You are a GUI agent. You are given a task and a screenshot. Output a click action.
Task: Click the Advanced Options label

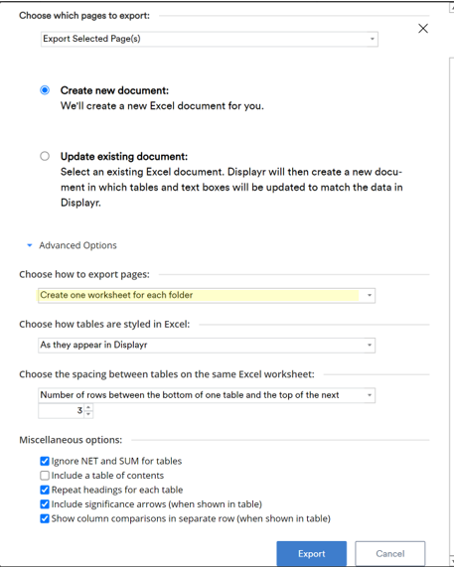click(x=77, y=245)
